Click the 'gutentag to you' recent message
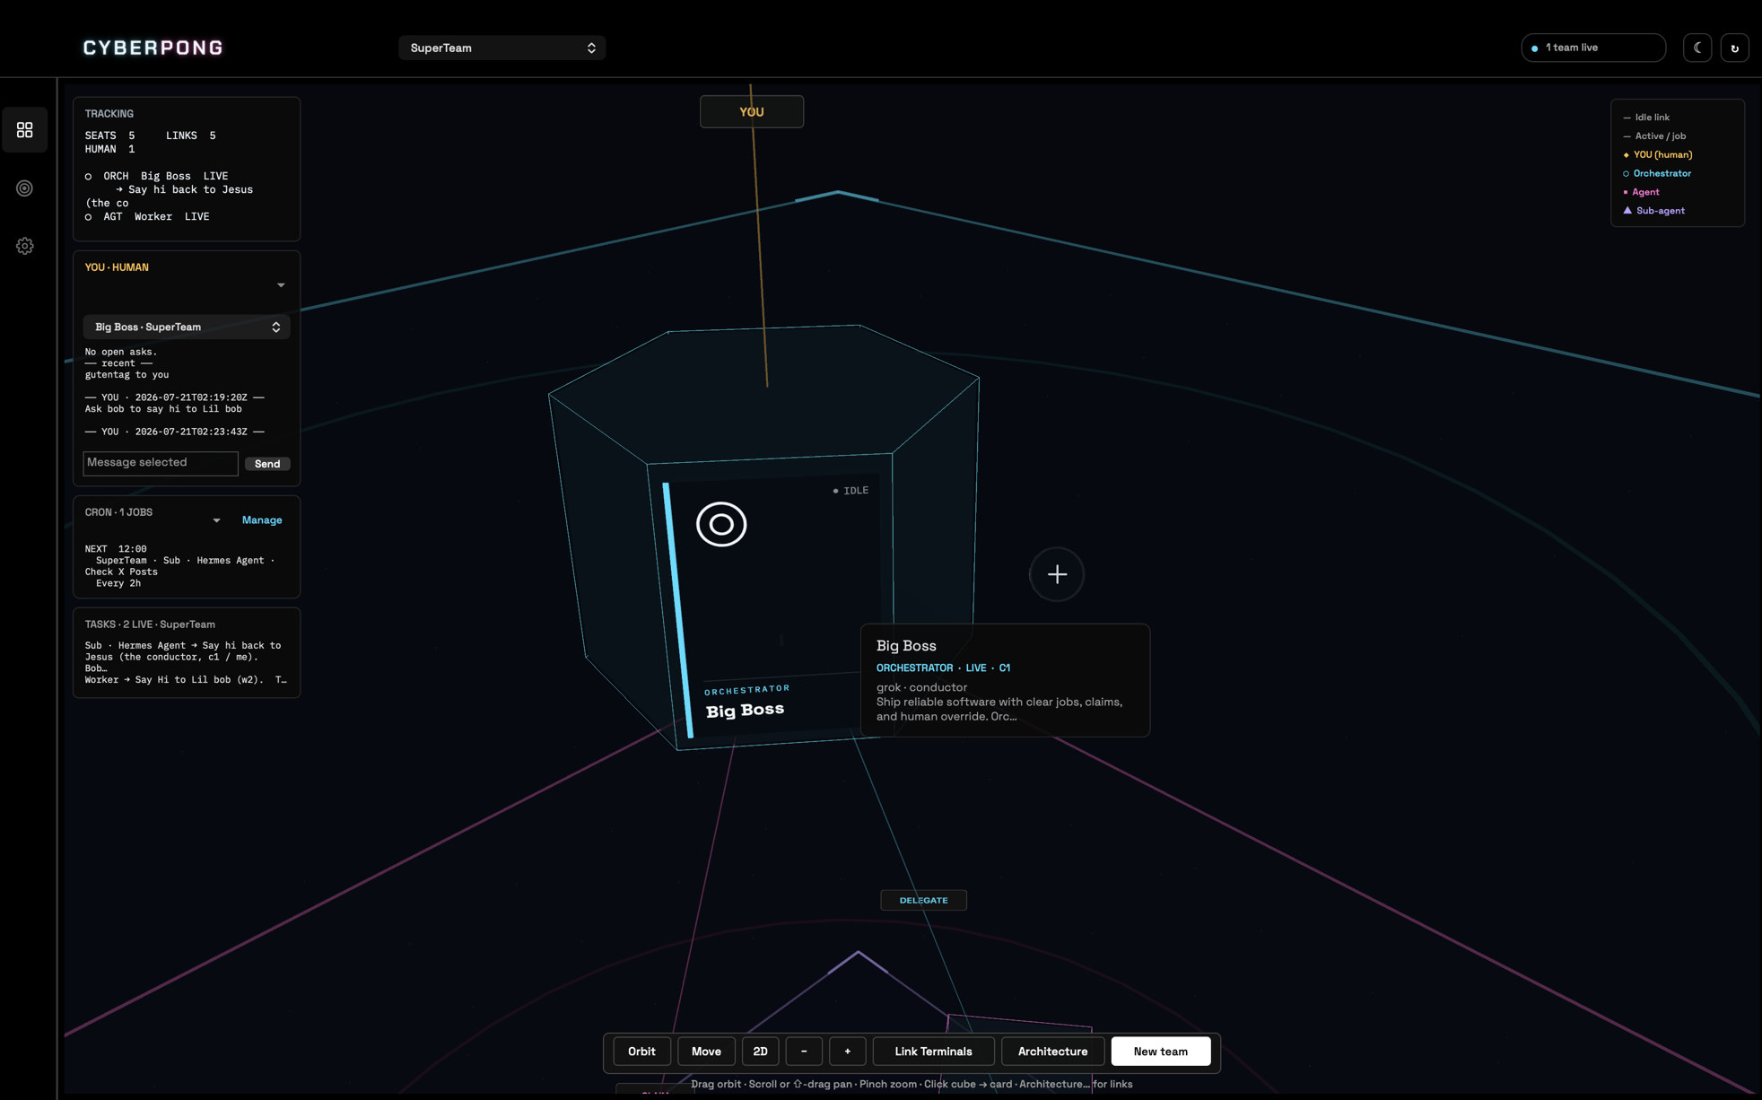This screenshot has width=1762, height=1100. [x=126, y=375]
